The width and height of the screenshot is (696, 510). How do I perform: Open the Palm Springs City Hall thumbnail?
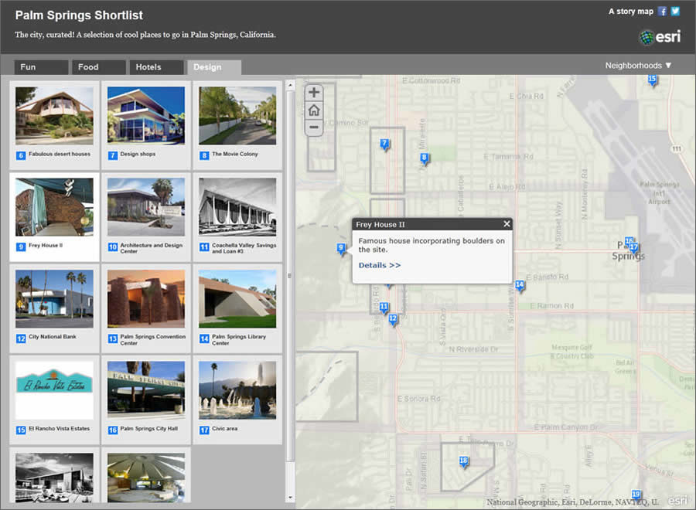point(146,390)
